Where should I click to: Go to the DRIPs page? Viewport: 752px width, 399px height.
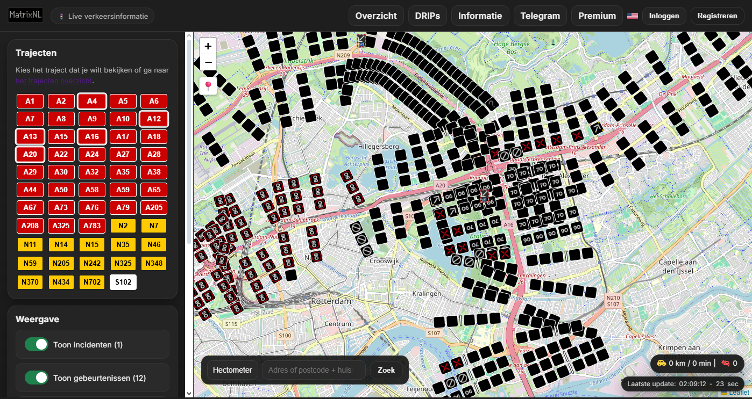(x=427, y=16)
